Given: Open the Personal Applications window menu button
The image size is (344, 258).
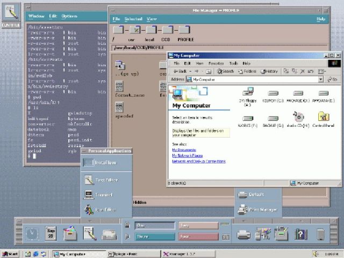Looking at the screenshot, I should [x=84, y=151].
